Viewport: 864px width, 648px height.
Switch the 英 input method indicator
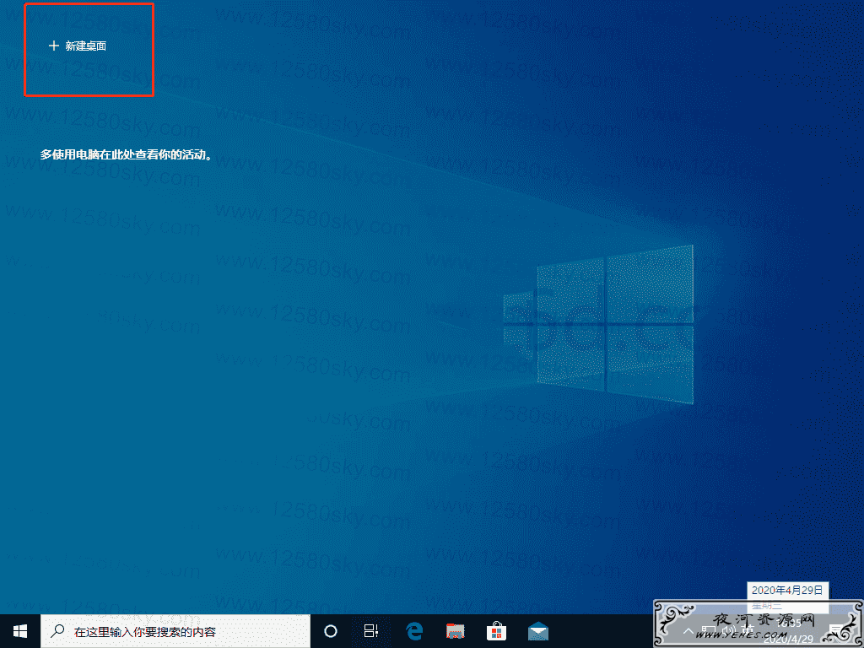coord(748,631)
